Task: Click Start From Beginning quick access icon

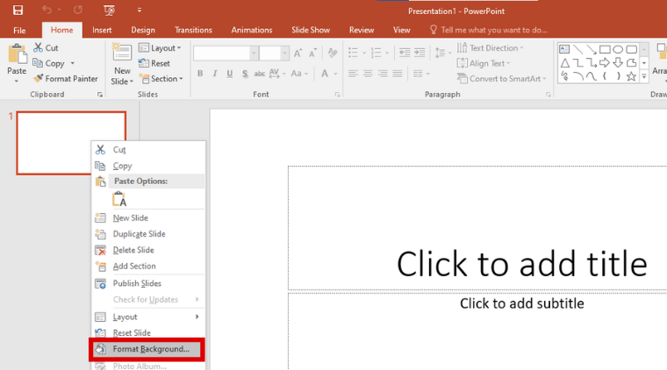Action: coord(109,10)
